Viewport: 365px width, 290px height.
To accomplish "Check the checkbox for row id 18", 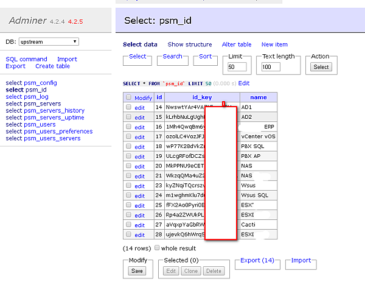I will [128, 146].
